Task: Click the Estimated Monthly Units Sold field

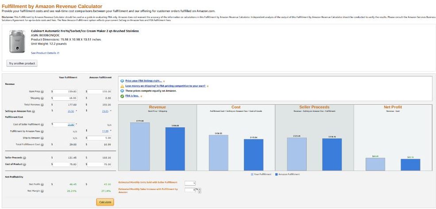Action: [190, 183]
